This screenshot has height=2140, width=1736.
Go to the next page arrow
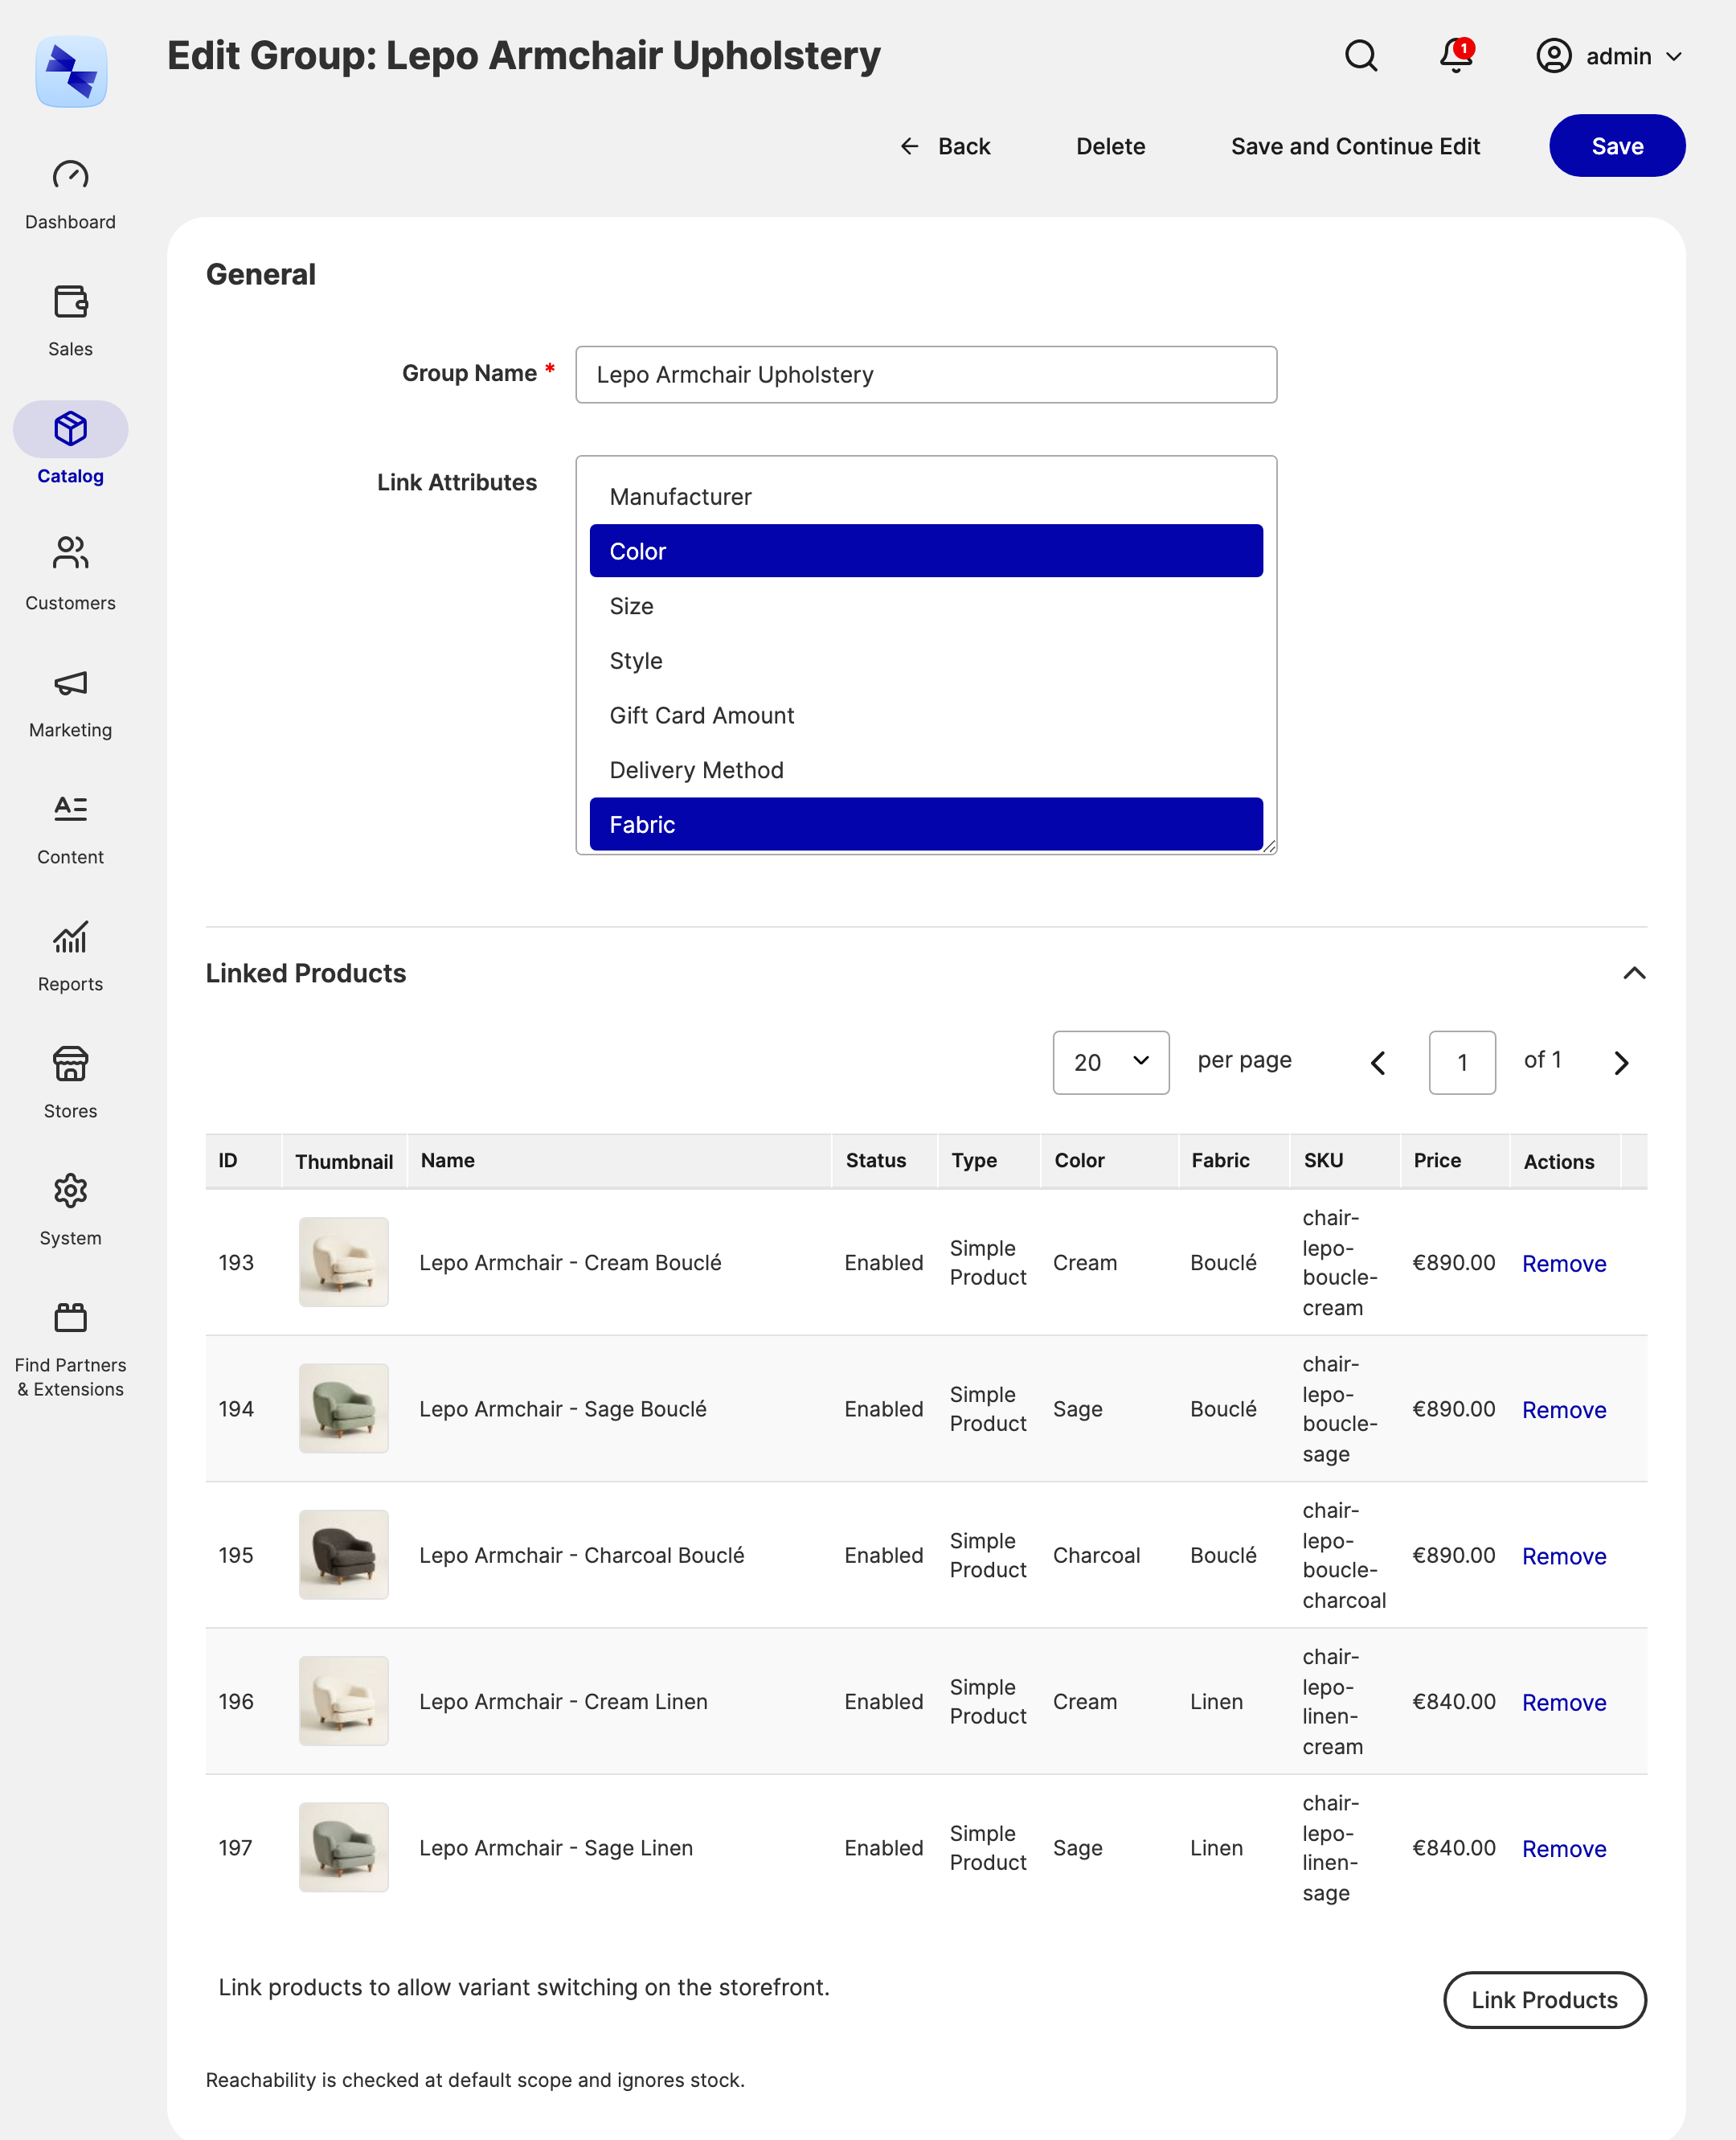(x=1621, y=1063)
